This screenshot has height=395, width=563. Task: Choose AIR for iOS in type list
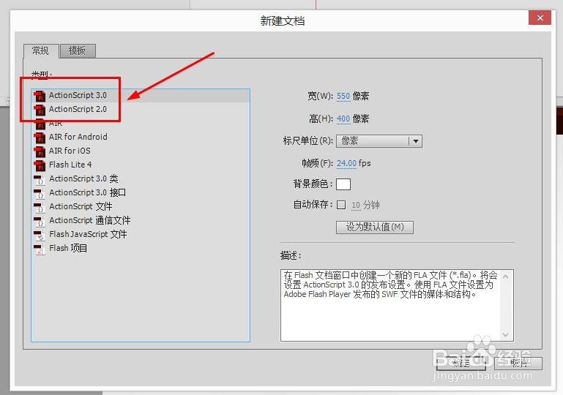(x=141, y=151)
